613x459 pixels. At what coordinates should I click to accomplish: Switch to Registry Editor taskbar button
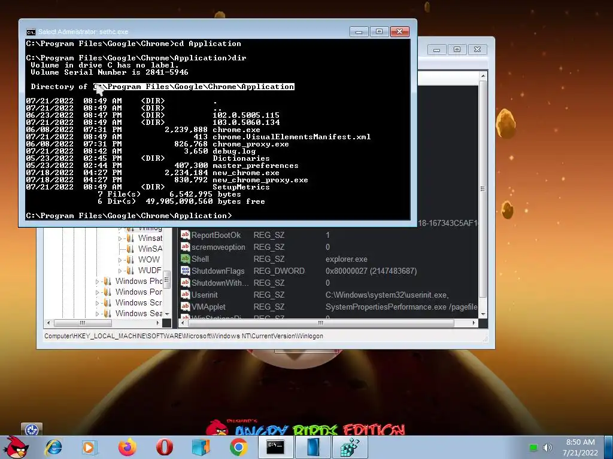pos(350,447)
